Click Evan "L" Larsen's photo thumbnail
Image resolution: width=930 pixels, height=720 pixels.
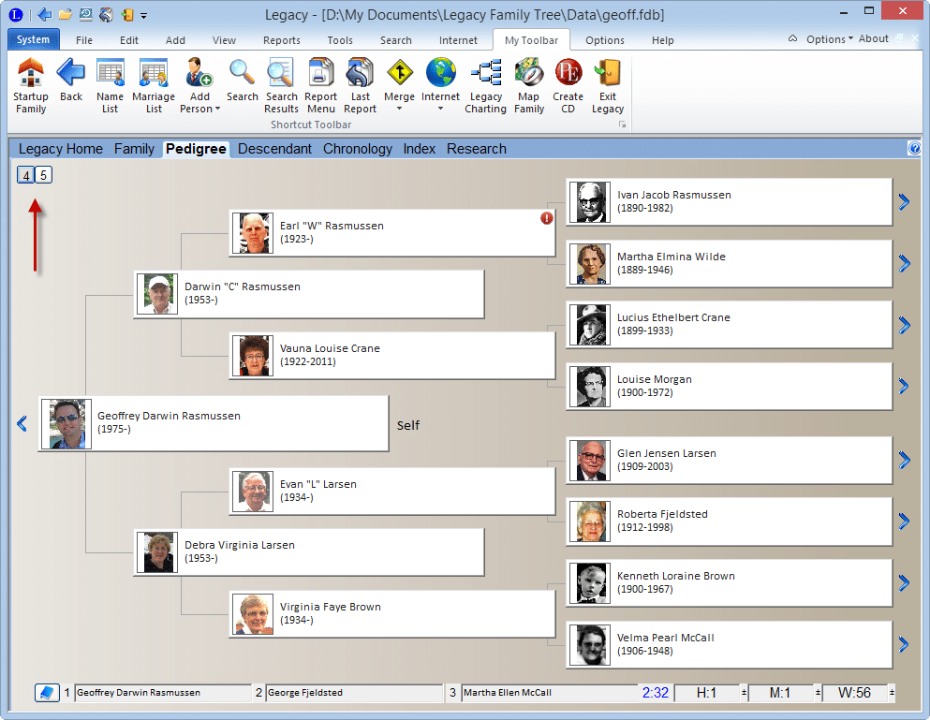[x=253, y=491]
